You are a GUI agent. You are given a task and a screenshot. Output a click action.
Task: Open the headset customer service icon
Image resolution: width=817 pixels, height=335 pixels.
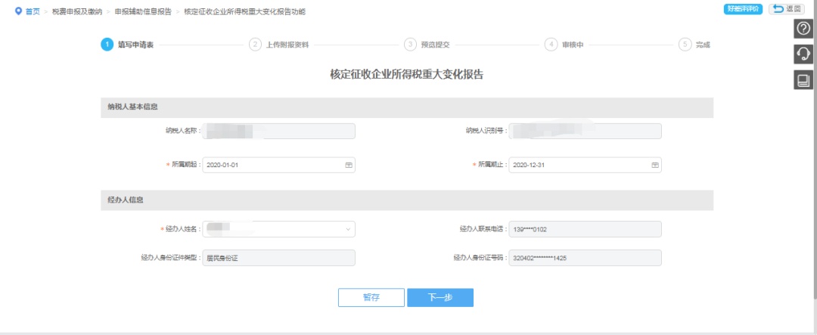tap(803, 54)
